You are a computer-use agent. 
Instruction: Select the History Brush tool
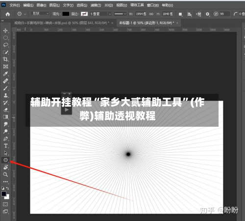point(5,103)
